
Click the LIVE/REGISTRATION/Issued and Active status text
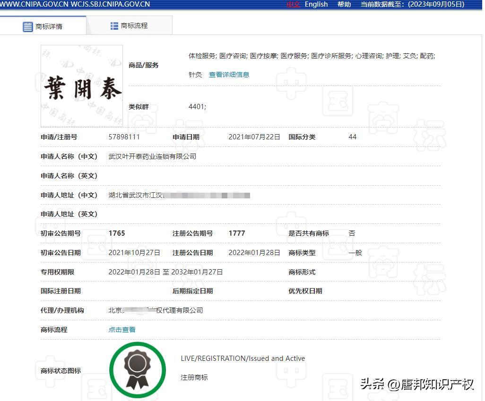tap(242, 358)
